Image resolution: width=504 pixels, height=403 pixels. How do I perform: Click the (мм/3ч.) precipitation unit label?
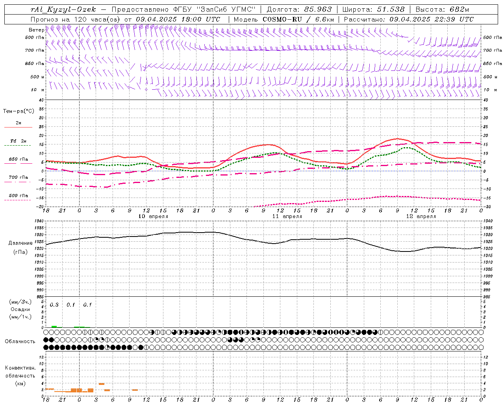coord(20,302)
